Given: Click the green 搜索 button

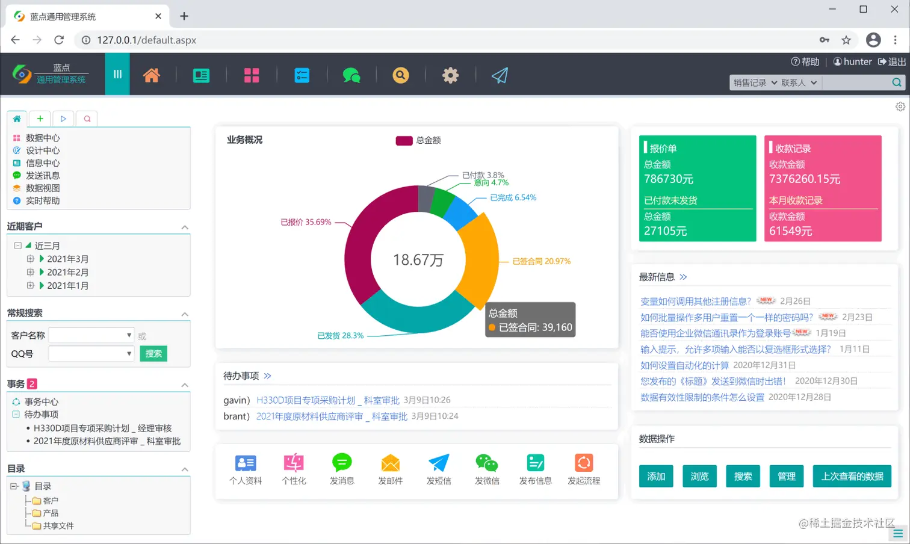Looking at the screenshot, I should tap(153, 354).
